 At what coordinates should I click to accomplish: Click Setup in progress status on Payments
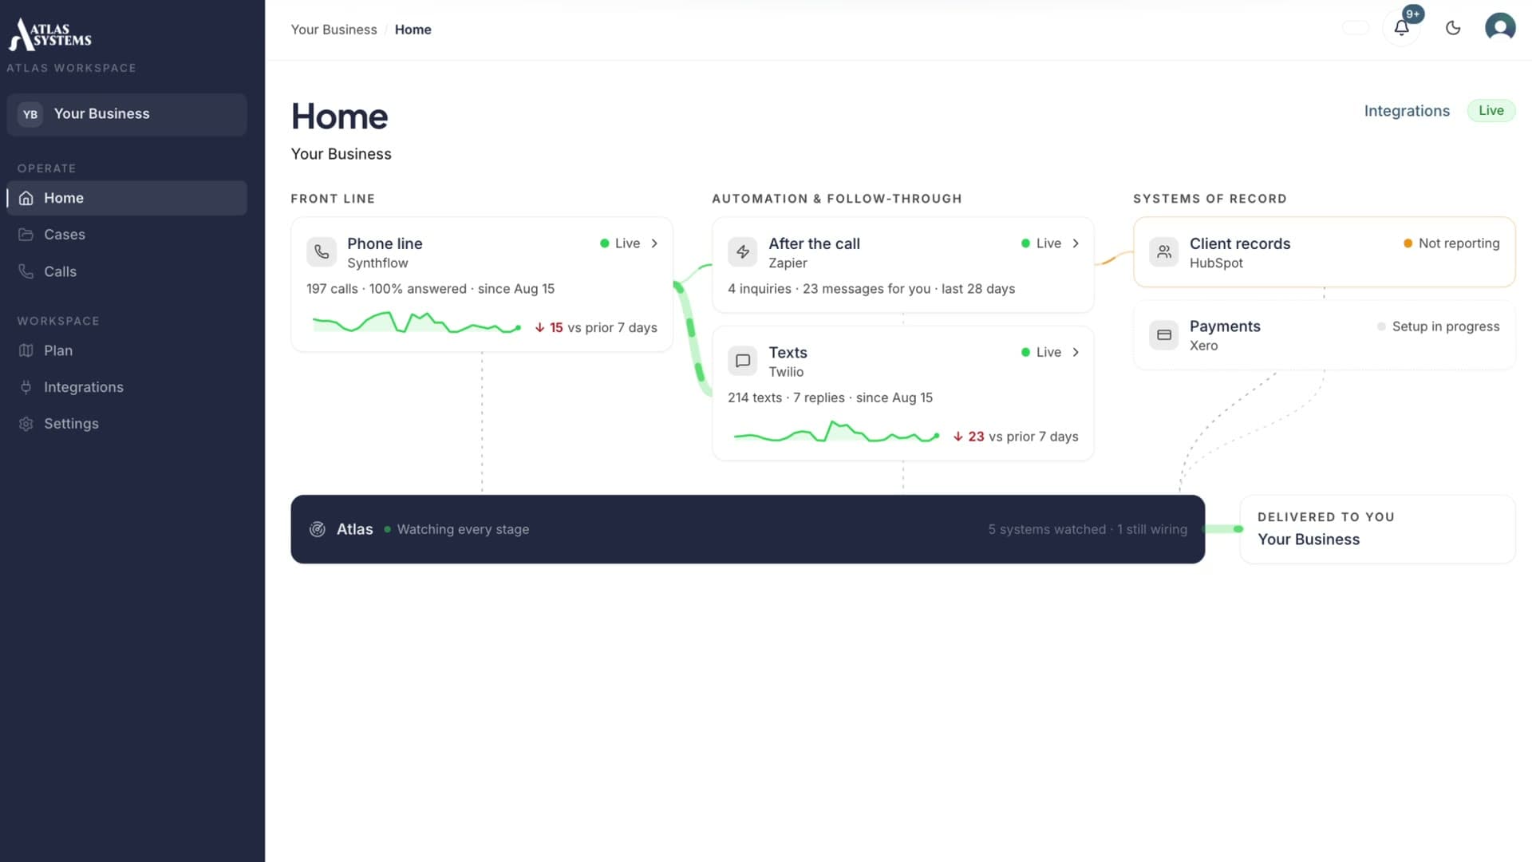(1438, 326)
